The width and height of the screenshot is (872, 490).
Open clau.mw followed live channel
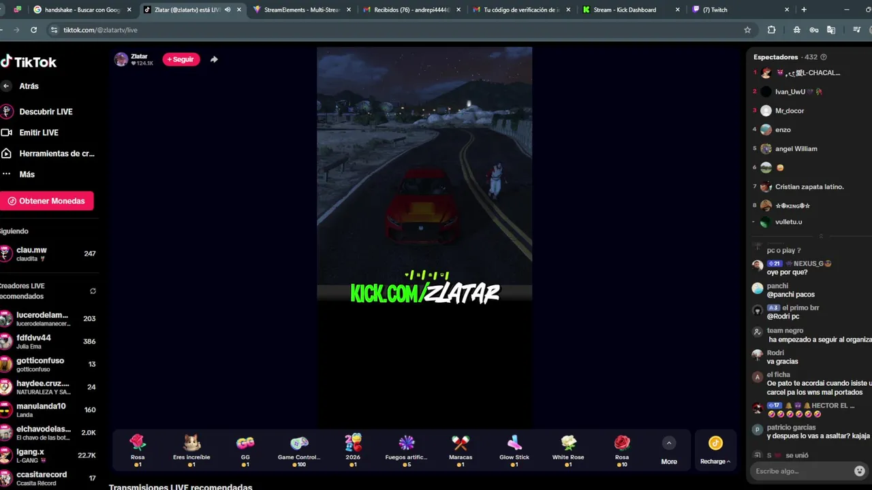point(48,254)
